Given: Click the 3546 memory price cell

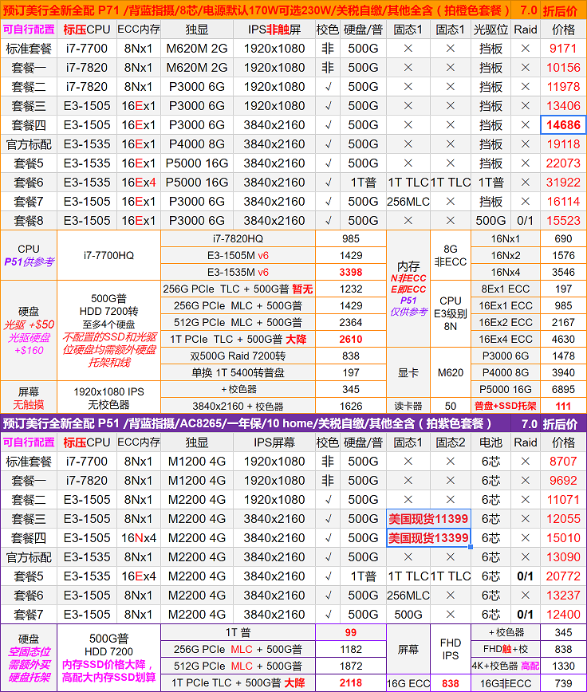Looking at the screenshot, I should point(563,273).
